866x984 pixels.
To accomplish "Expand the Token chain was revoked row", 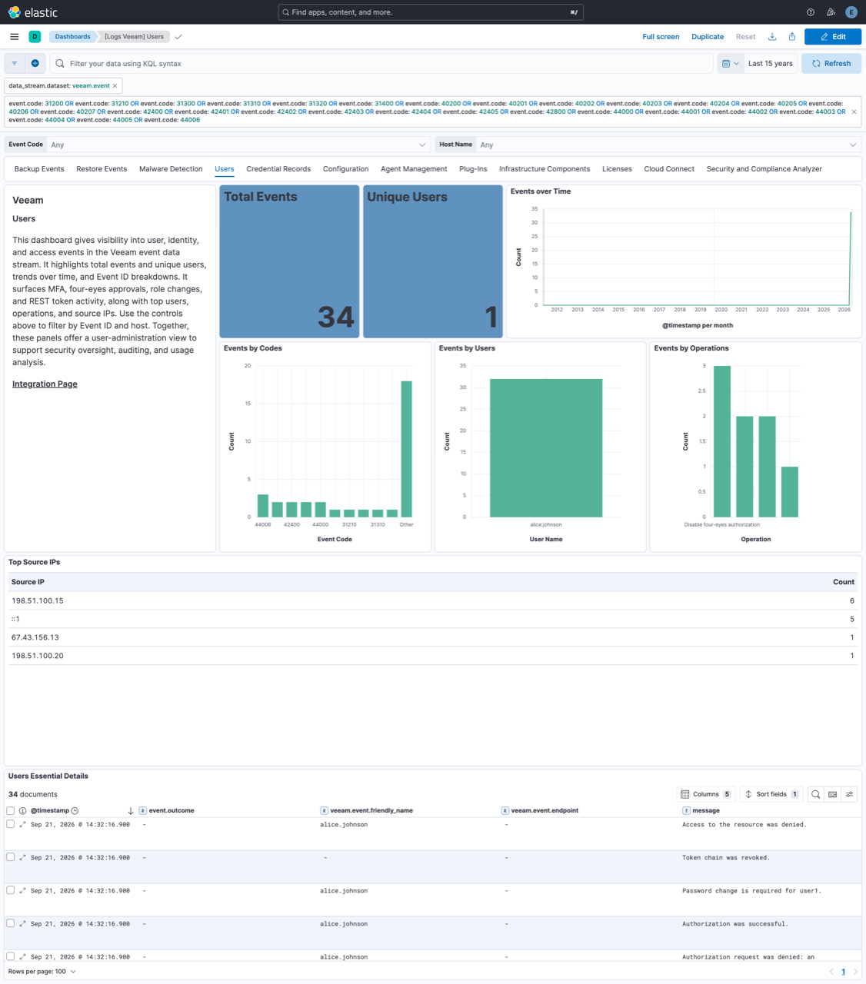I will 22,857.
